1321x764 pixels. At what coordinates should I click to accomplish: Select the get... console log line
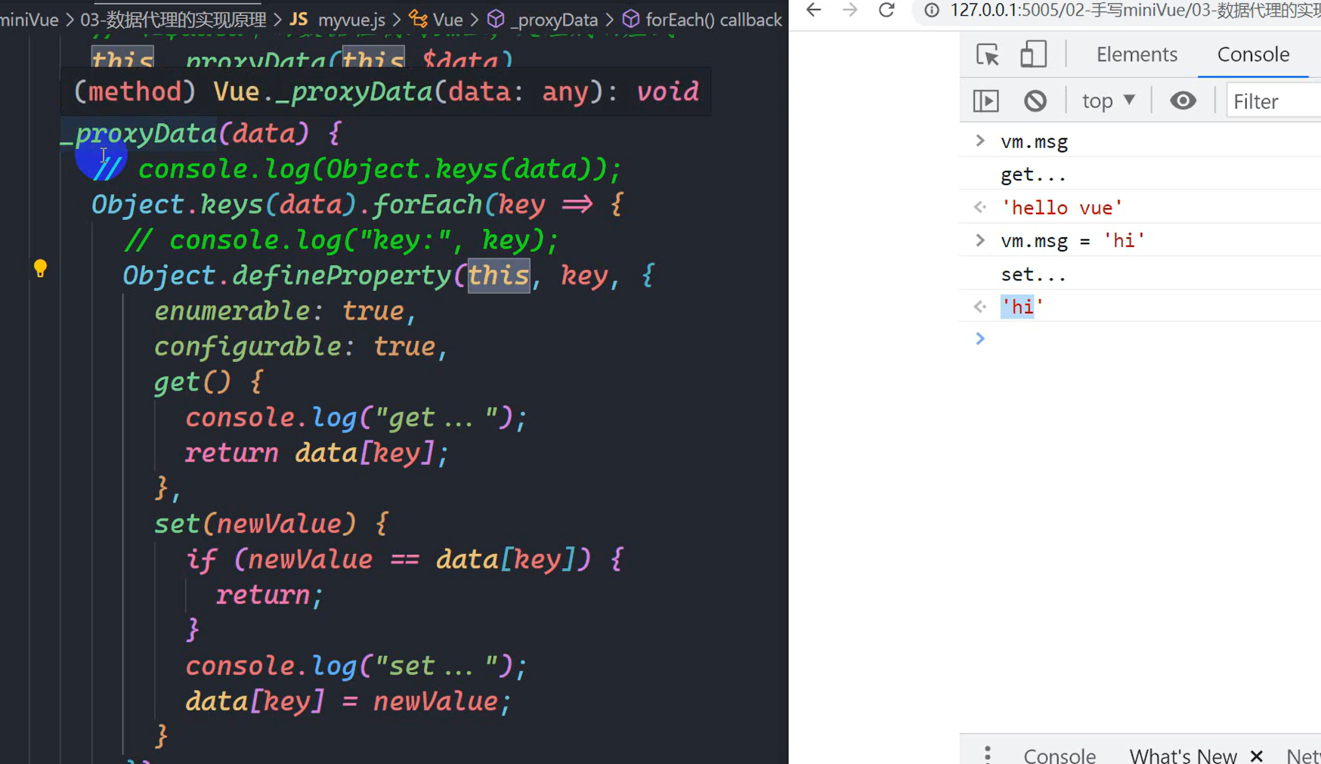coord(1033,175)
